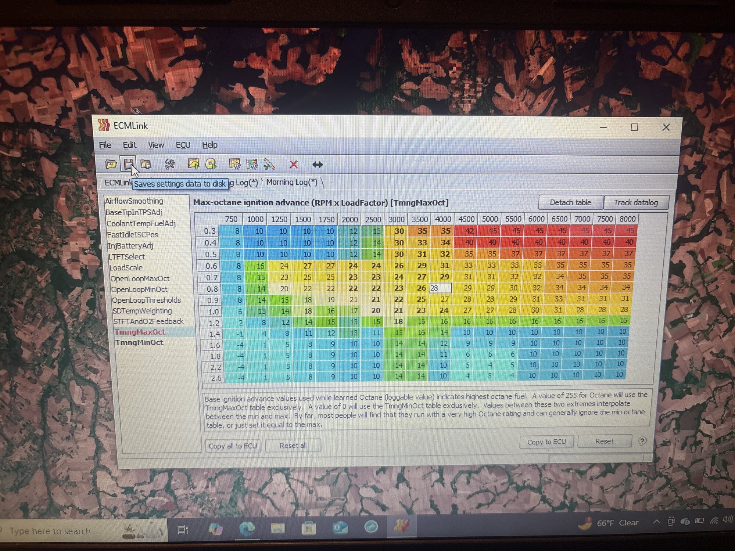Click the Copy to ECU button
This screenshot has width=735, height=551.
pyautogui.click(x=546, y=442)
